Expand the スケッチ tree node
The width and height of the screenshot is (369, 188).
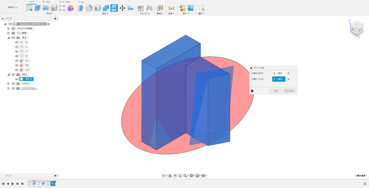pyautogui.click(x=9, y=84)
